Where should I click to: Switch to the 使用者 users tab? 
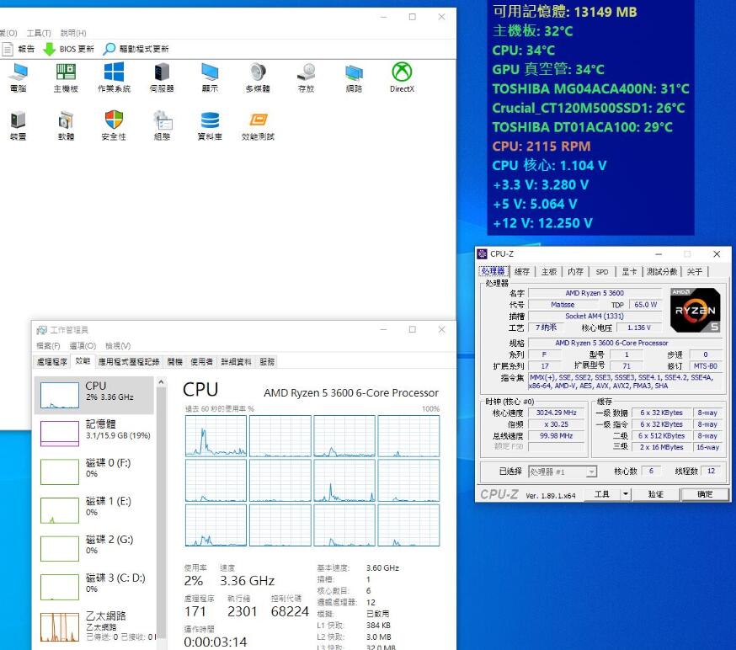202,362
